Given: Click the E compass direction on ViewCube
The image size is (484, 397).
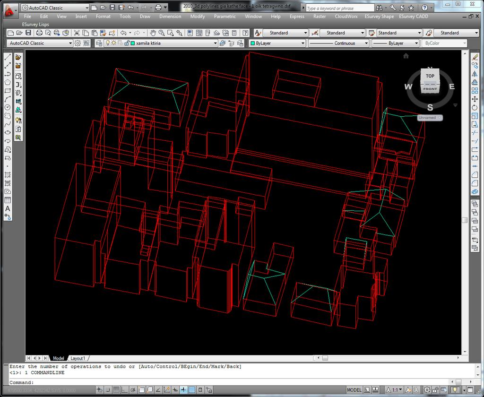Looking at the screenshot, I should pos(452,86).
